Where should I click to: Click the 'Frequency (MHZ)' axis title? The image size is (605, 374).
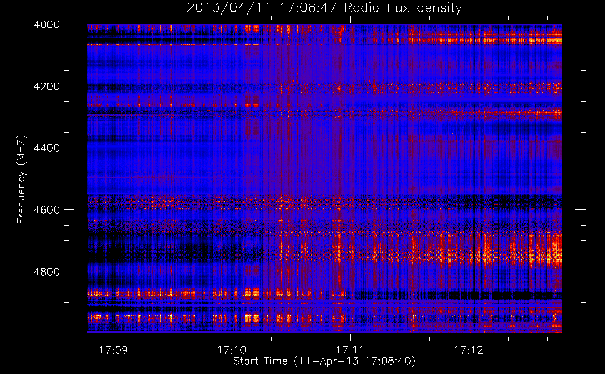21,179
